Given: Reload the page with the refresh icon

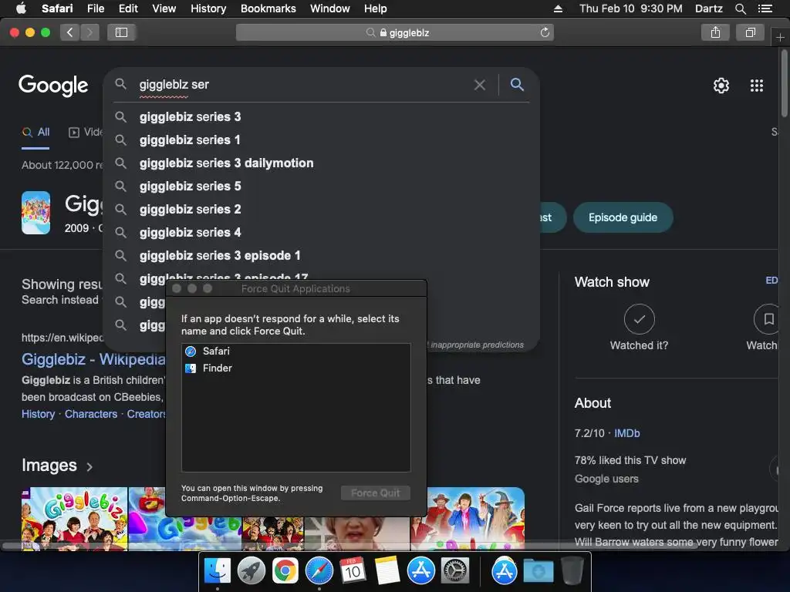Looking at the screenshot, I should (x=545, y=32).
